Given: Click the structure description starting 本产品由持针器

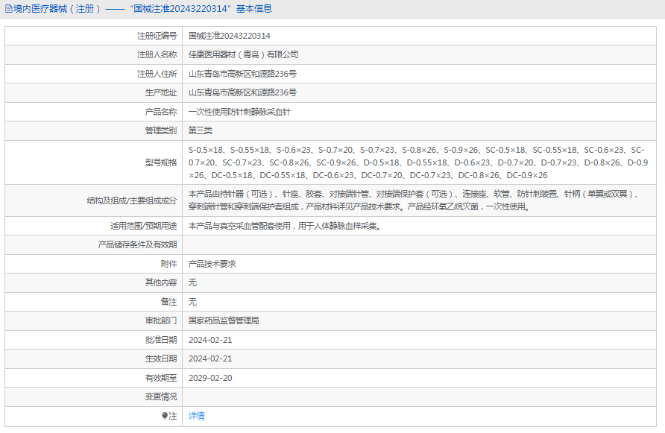Looking at the screenshot, I should click(414, 200).
